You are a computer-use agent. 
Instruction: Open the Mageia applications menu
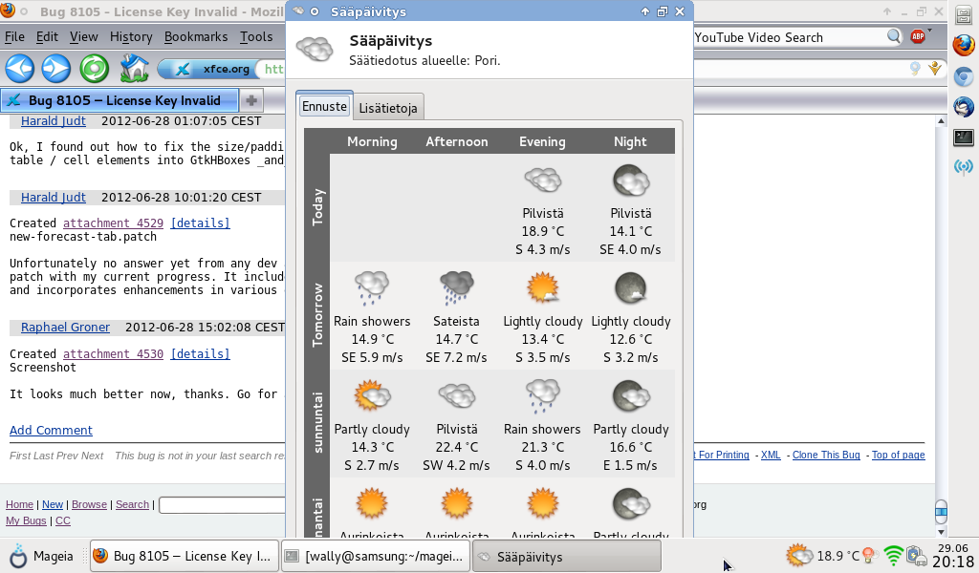tap(41, 556)
